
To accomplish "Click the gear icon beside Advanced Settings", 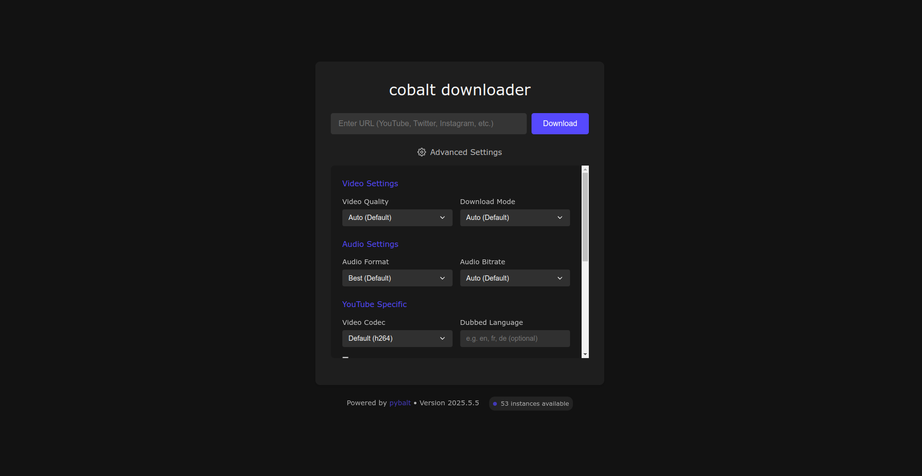I will click(422, 152).
